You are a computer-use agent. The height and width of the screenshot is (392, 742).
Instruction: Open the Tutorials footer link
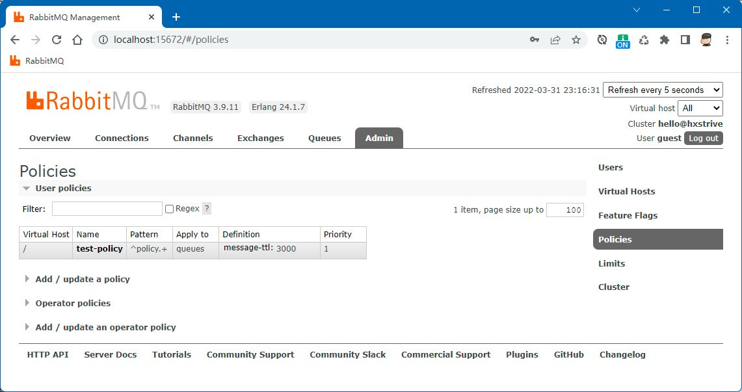tap(172, 355)
